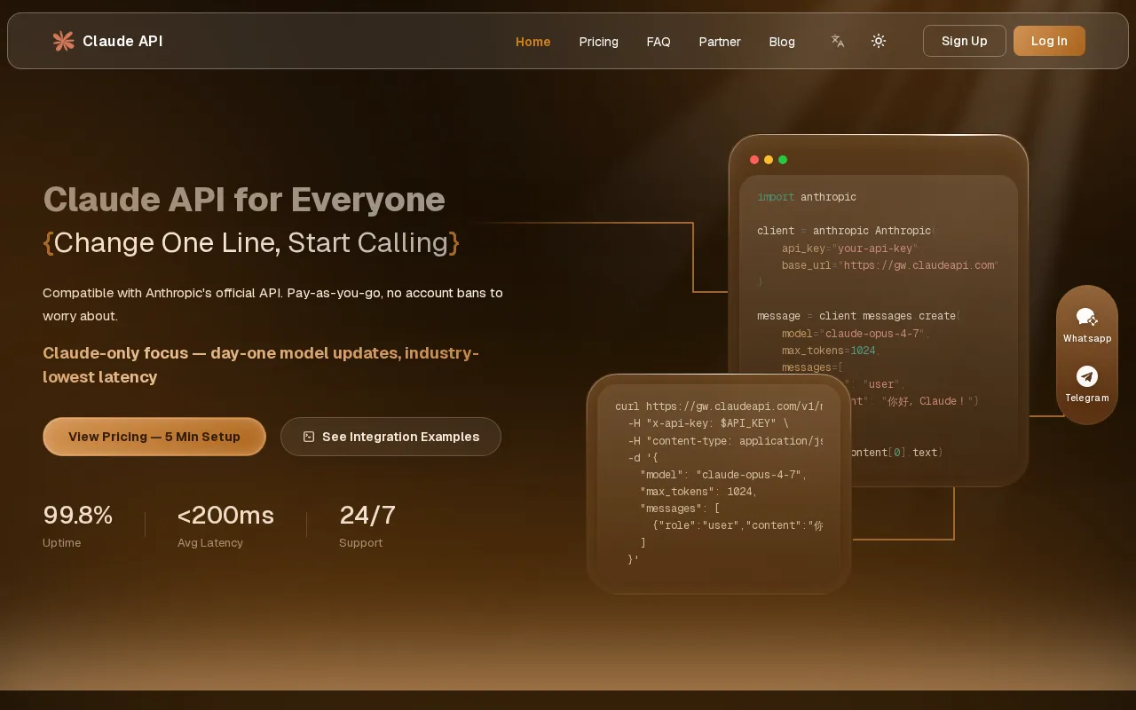Click the red dot on code window
This screenshot has width=1136, height=710.
[754, 160]
